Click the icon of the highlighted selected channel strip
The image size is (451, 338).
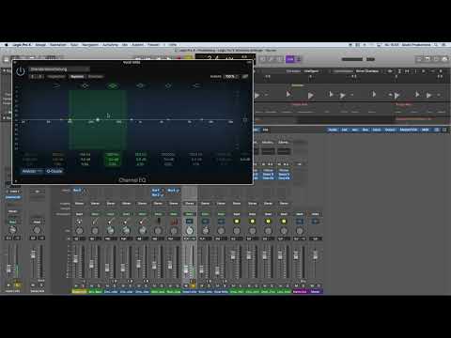[x=190, y=222]
